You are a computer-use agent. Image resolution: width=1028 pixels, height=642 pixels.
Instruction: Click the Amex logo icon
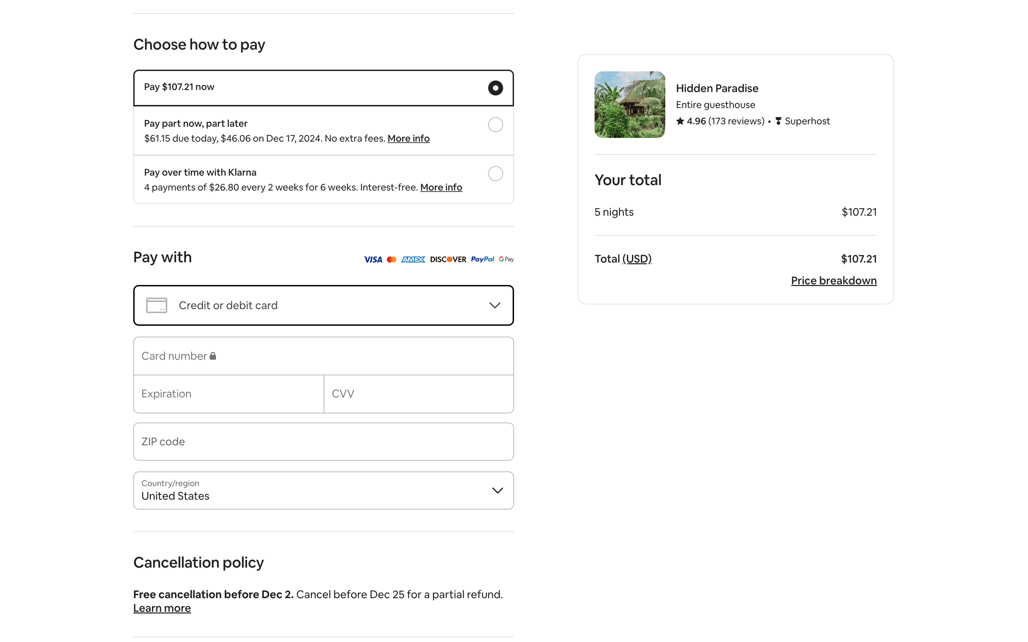click(x=413, y=260)
